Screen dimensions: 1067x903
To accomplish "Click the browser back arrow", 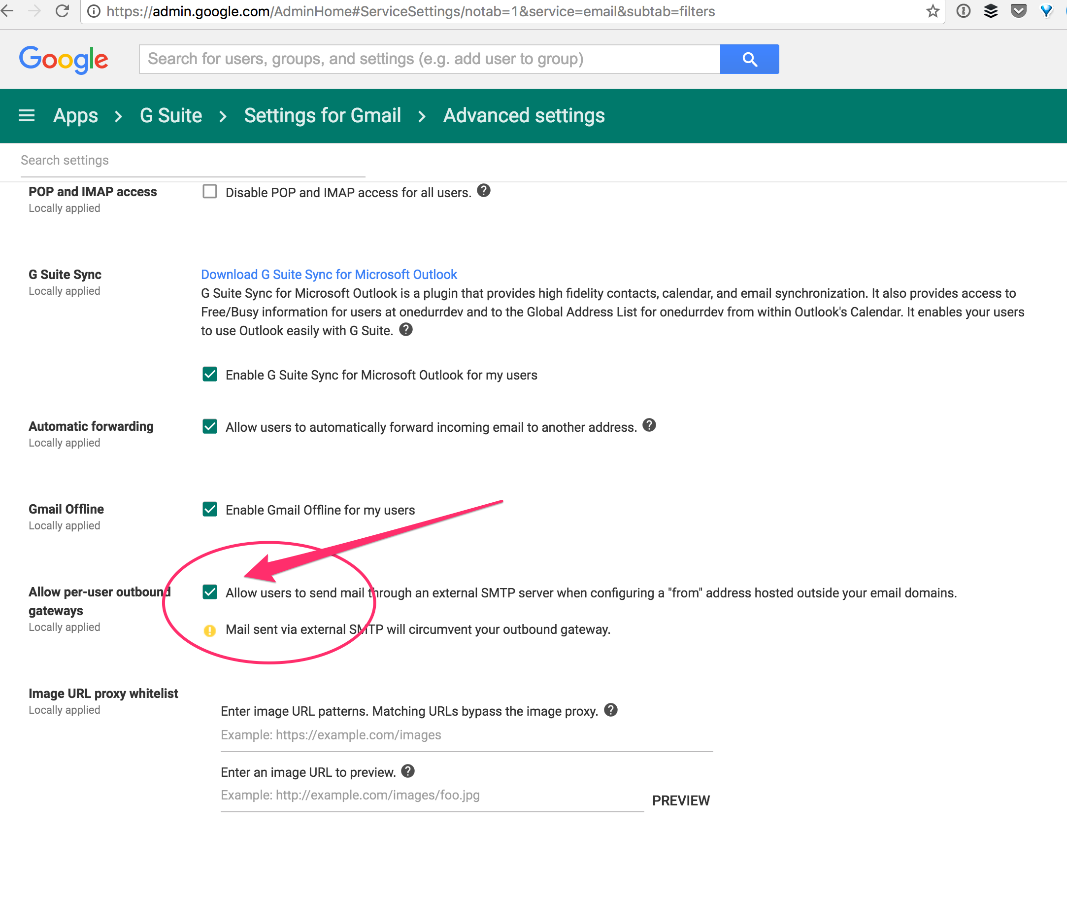I will (x=7, y=11).
